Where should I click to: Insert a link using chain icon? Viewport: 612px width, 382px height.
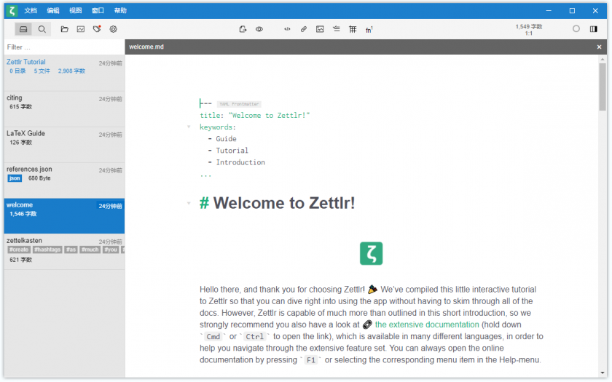[x=304, y=29]
